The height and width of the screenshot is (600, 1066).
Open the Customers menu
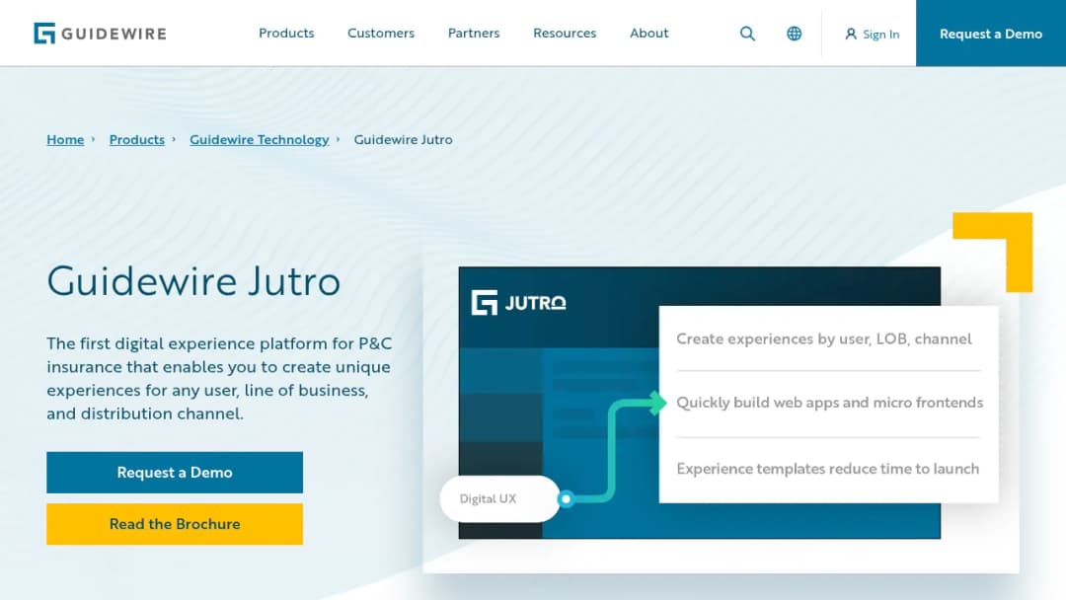pos(381,33)
